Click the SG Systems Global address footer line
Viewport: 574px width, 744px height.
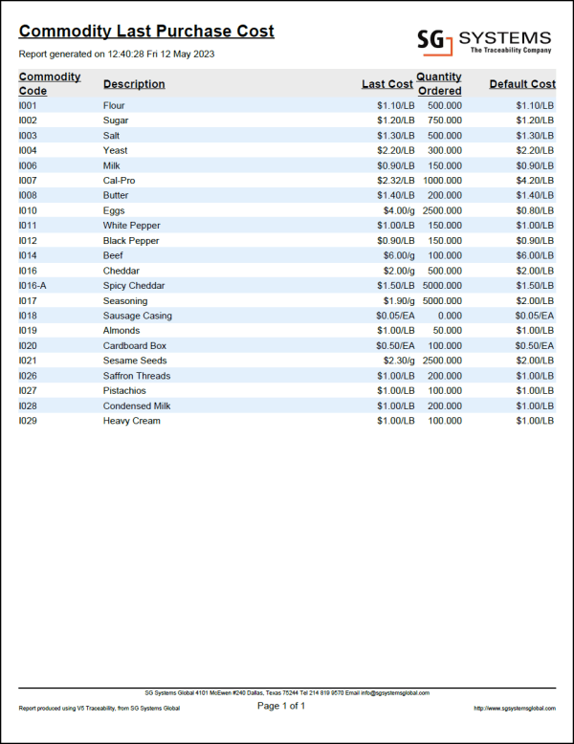[287, 693]
